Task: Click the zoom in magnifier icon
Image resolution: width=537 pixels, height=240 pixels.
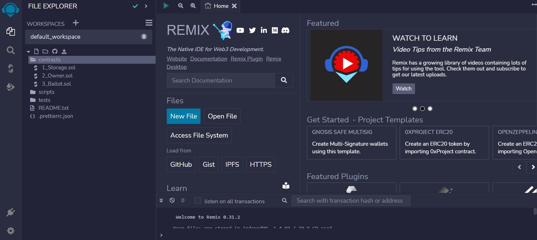Action: [193, 6]
